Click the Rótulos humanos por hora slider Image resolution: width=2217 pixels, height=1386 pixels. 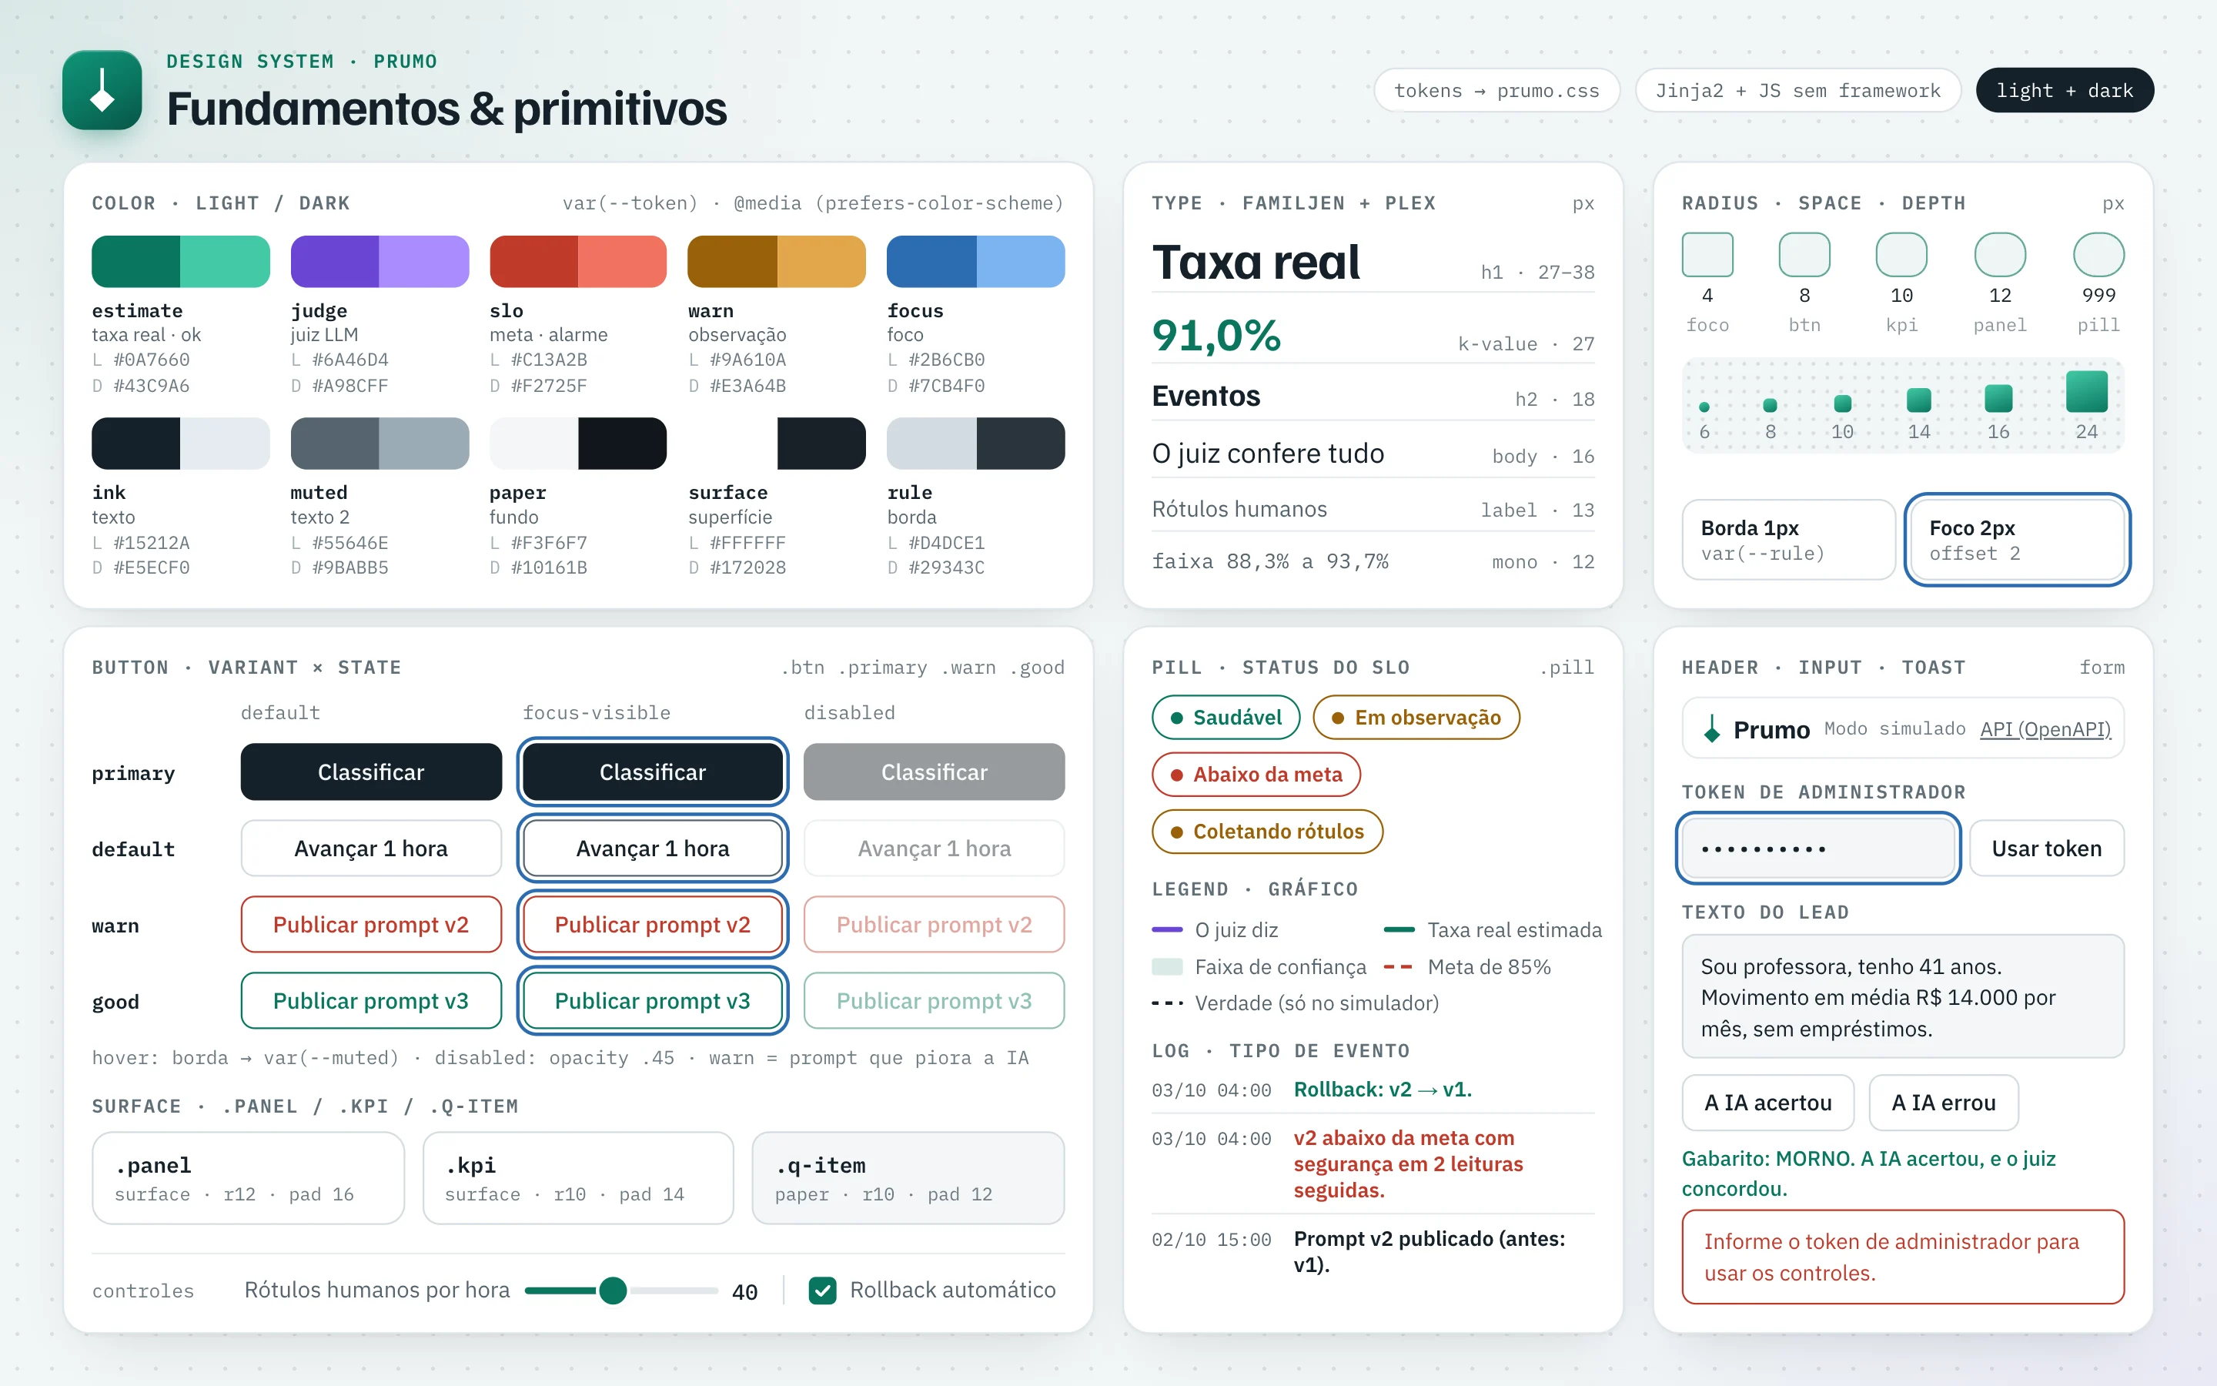pos(621,1290)
